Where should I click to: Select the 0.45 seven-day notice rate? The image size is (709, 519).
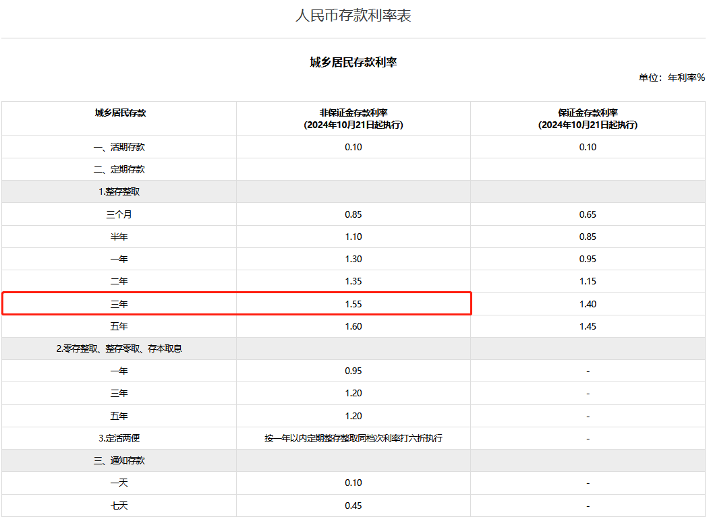pyautogui.click(x=353, y=506)
